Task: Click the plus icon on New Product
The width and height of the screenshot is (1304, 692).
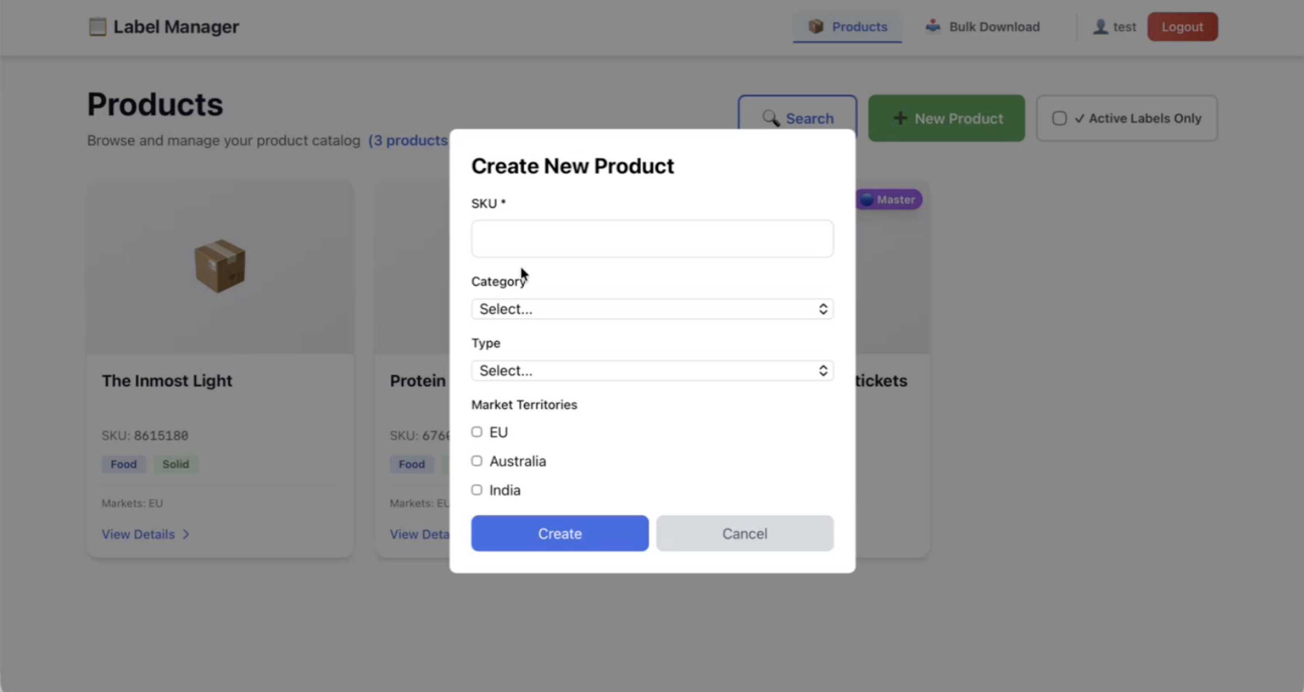Action: click(900, 118)
